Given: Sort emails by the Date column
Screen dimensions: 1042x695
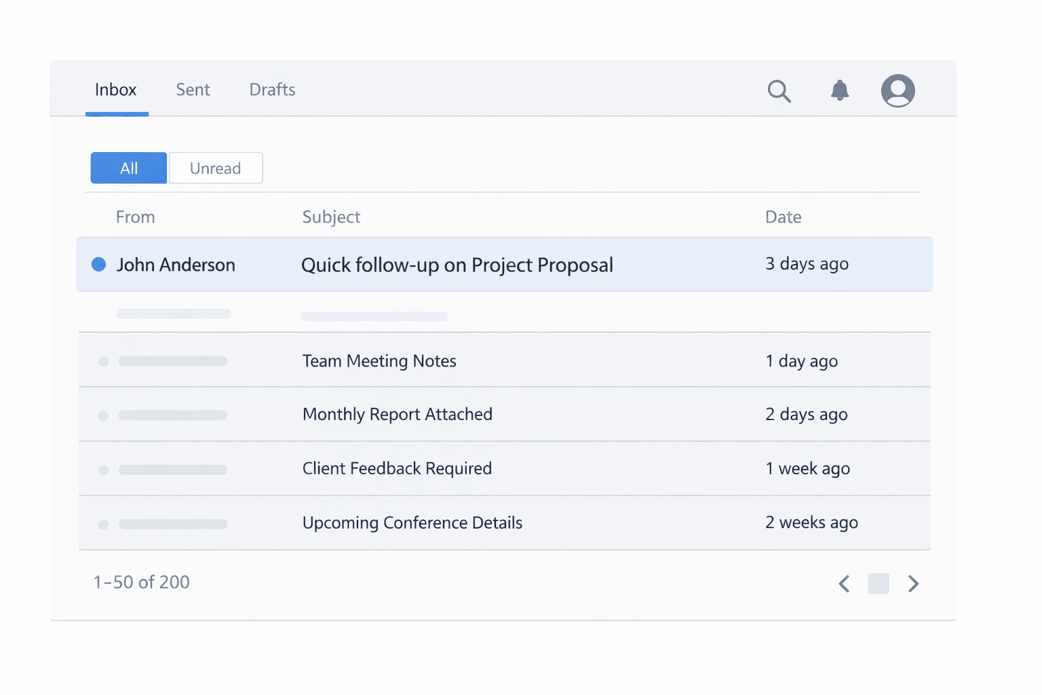Looking at the screenshot, I should [x=783, y=217].
